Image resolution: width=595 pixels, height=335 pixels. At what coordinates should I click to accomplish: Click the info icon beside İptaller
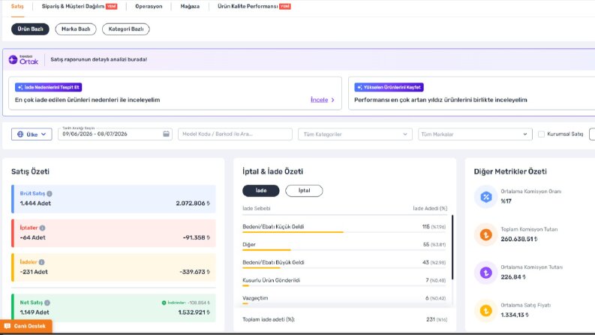43,228
